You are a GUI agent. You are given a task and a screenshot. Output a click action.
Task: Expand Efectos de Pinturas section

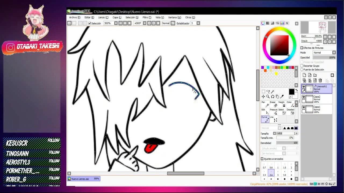[302, 48]
